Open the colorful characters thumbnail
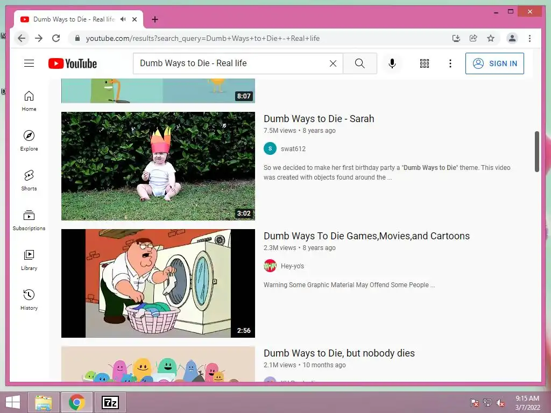 tap(158, 364)
